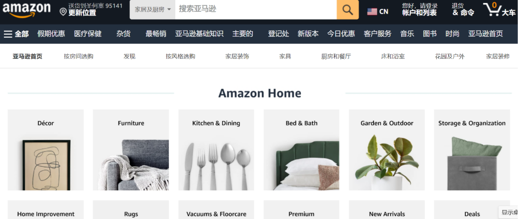Select the 按房间选购 tab
The image size is (518, 219).
(79, 57)
